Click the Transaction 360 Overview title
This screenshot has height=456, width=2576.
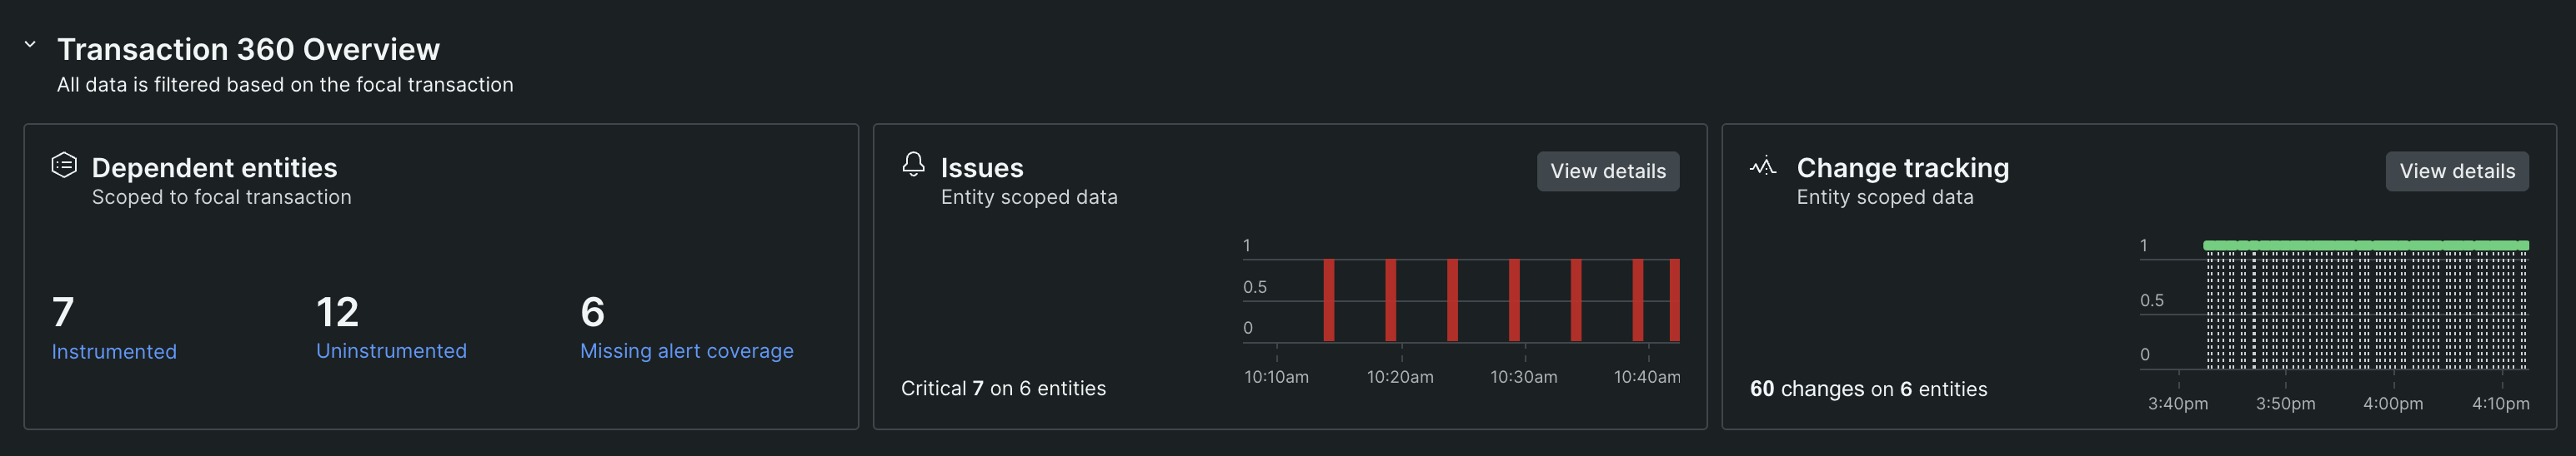248,49
